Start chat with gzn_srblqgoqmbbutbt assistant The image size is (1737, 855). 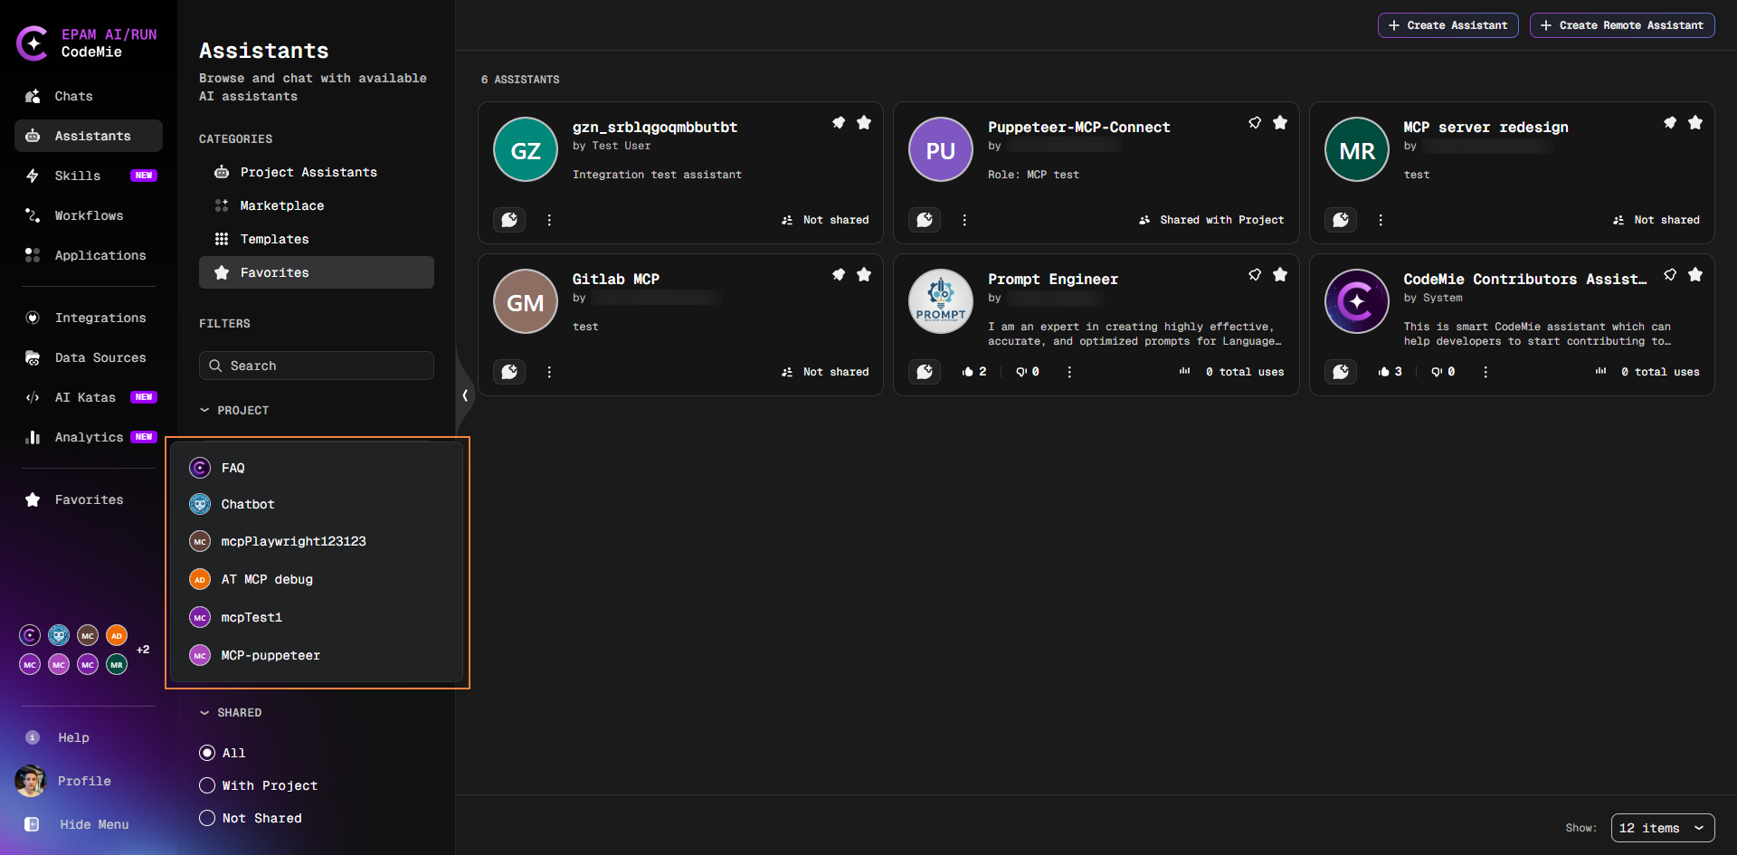pyautogui.click(x=509, y=220)
